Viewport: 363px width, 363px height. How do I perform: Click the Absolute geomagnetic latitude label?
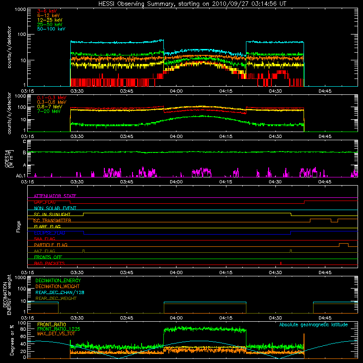point(314,324)
